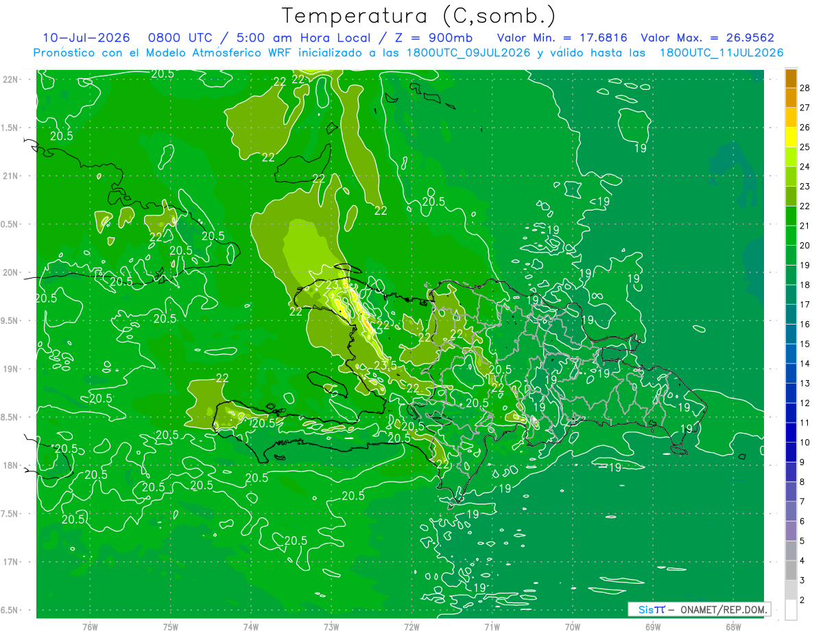This screenshot has width=823, height=636.
Task: Click purple legend swatch between 6 and 7
Action: click(x=791, y=511)
